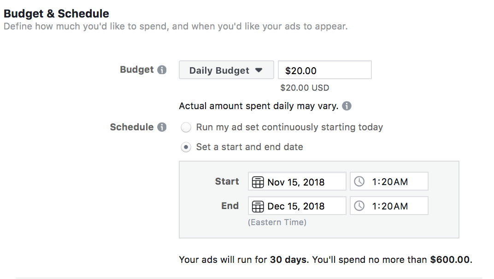The height and width of the screenshot is (279, 494).
Task: Click the '30 days' duration summary text
Action: pos(288,260)
